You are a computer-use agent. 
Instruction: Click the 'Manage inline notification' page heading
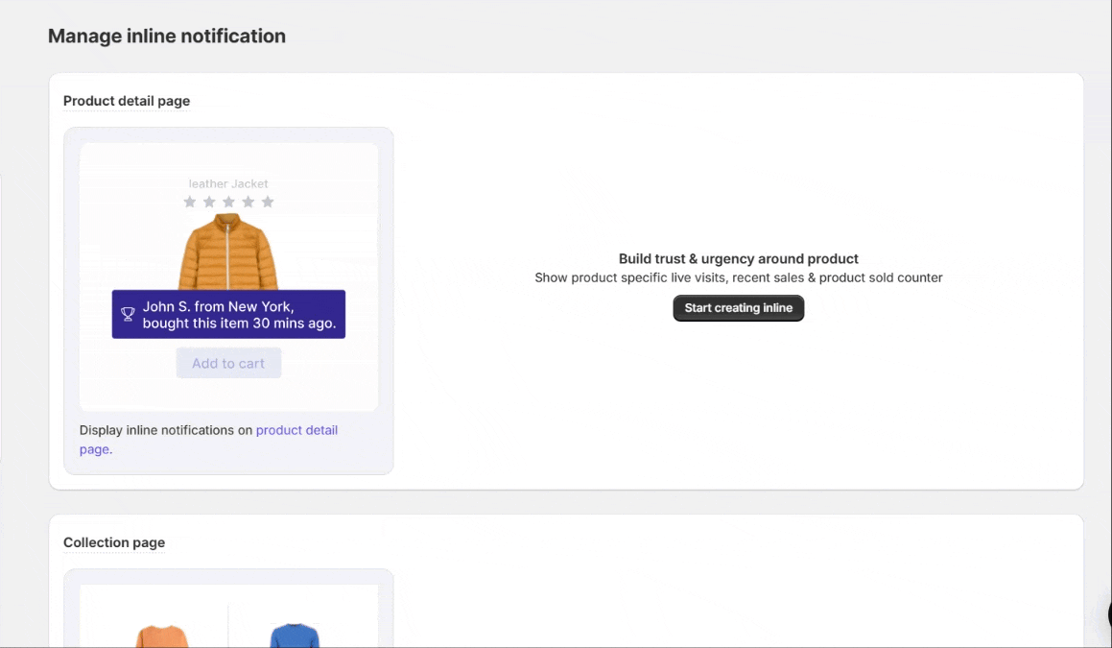(x=167, y=36)
